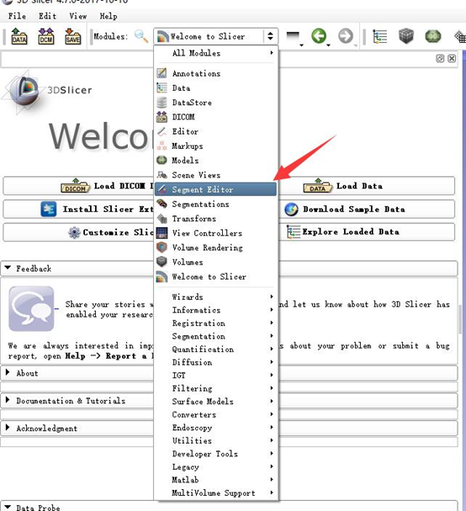Open Scene Views from the modules menu
466x511 pixels.
tap(216, 174)
